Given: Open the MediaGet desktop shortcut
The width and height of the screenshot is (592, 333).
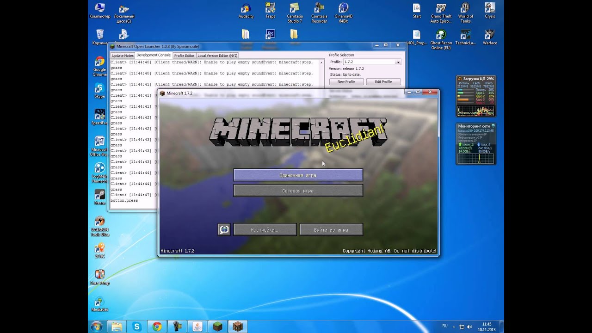Looking at the screenshot, I should pos(99,304).
